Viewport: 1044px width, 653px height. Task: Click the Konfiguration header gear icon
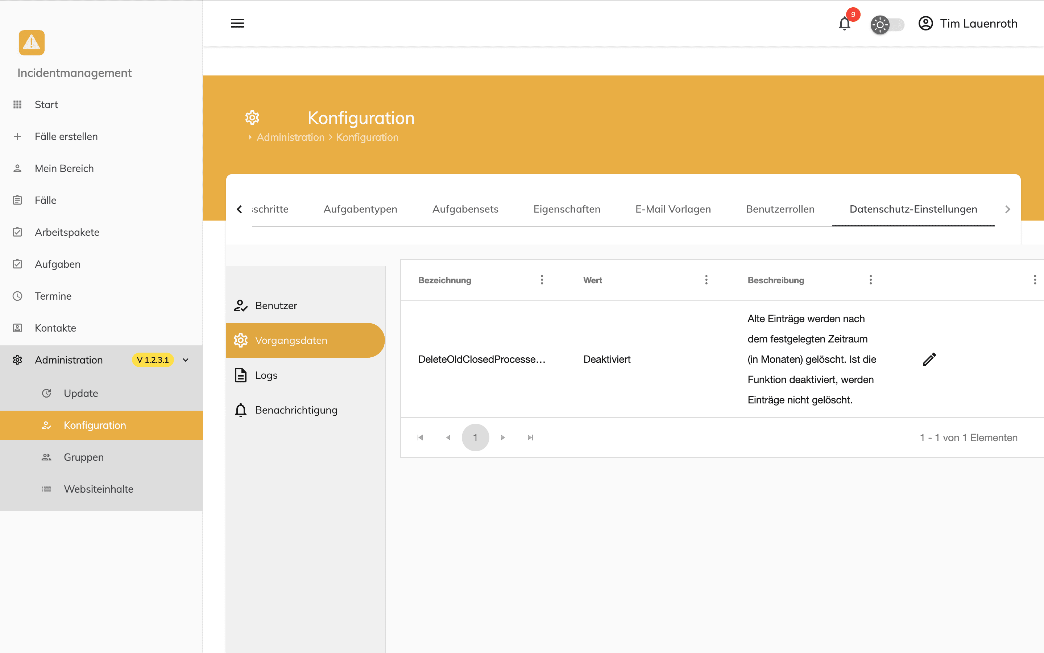pyautogui.click(x=252, y=118)
